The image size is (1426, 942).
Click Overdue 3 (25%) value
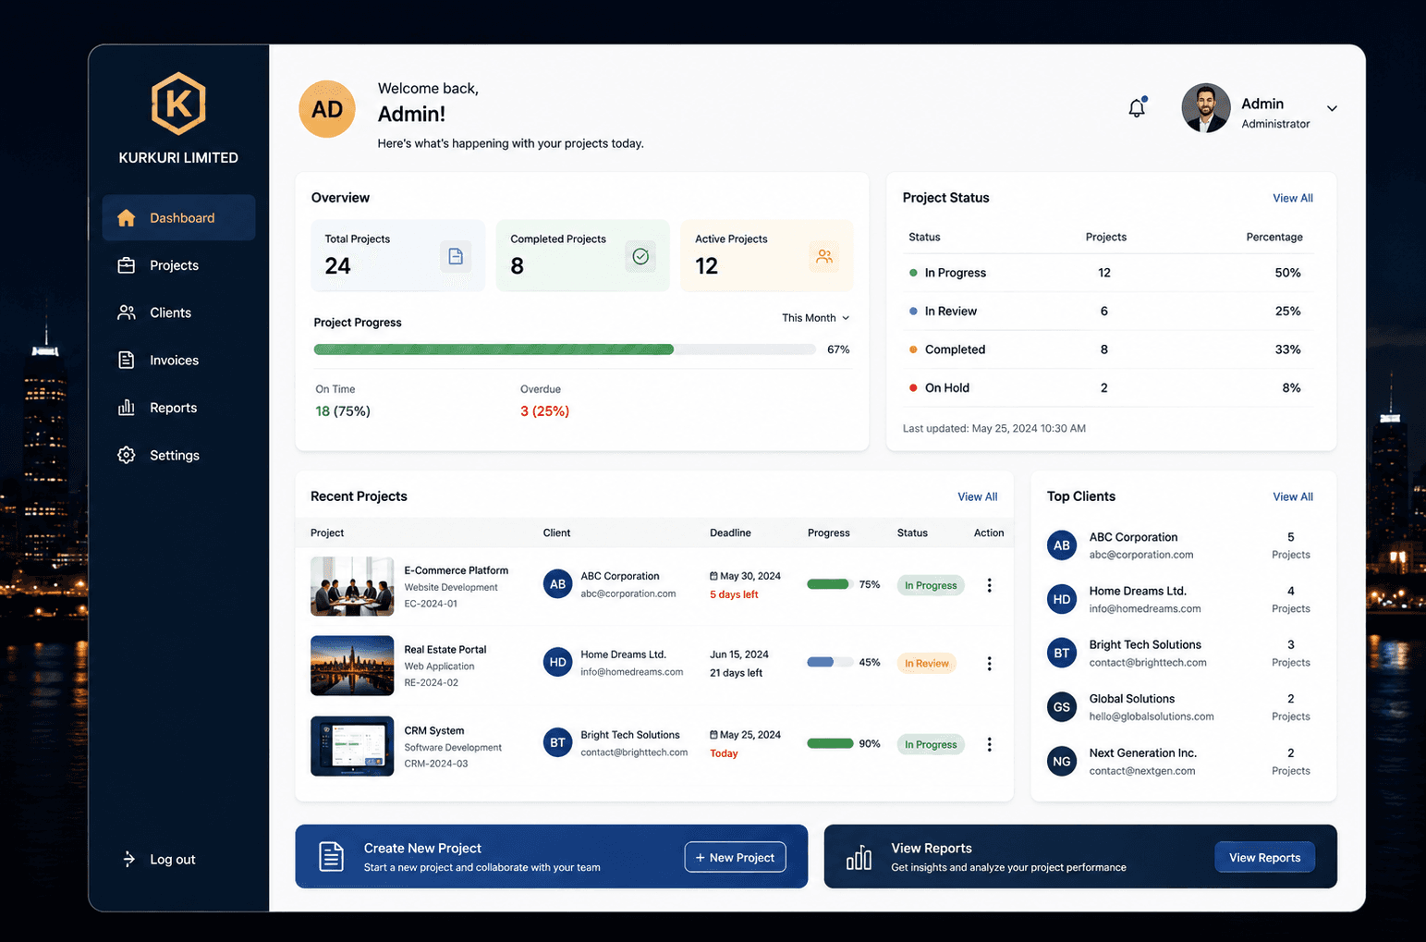tap(544, 411)
